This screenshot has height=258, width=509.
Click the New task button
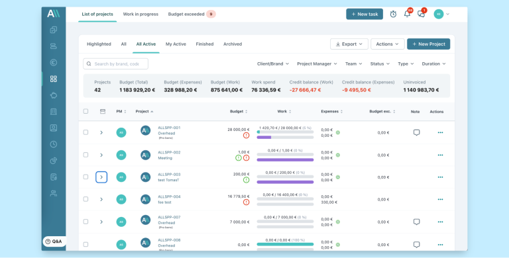(x=365, y=15)
